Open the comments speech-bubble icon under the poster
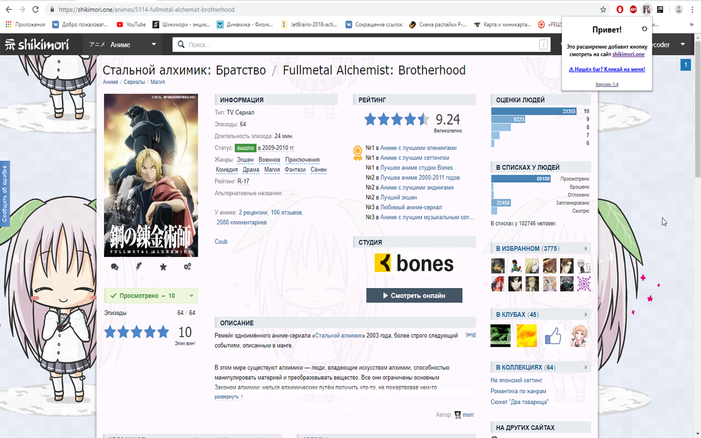 pyautogui.click(x=114, y=267)
